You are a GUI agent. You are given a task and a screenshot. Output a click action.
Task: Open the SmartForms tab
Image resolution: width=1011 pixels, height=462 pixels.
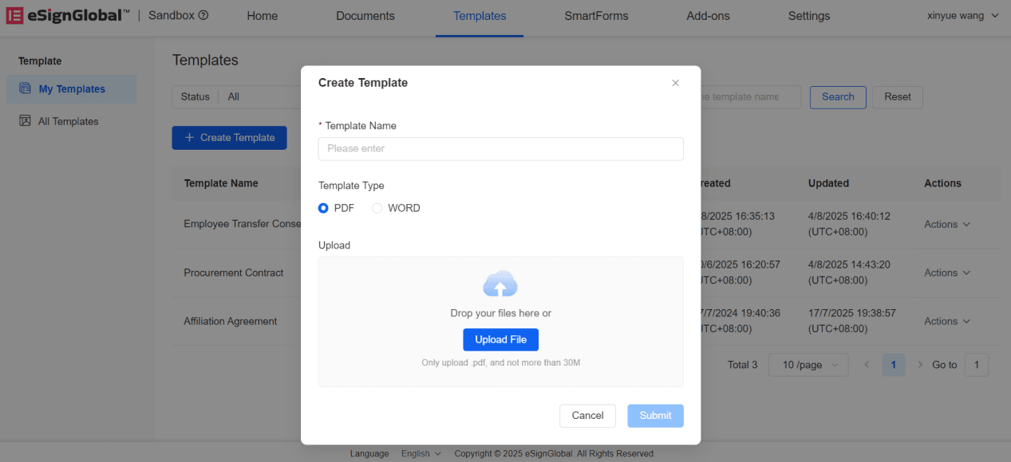(x=595, y=16)
